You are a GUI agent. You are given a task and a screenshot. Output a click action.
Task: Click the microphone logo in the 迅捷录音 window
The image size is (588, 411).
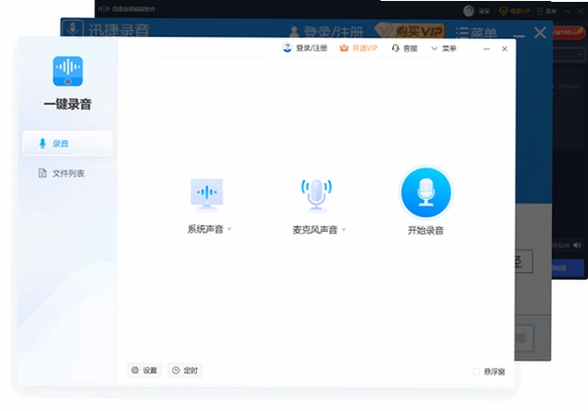73,28
